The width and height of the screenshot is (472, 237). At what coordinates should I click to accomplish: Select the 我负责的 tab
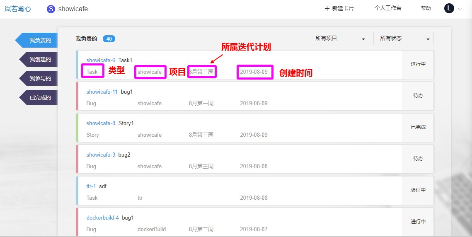tap(36, 40)
